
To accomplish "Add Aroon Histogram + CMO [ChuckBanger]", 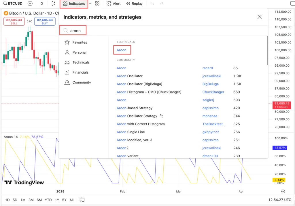I will pos(149,92).
